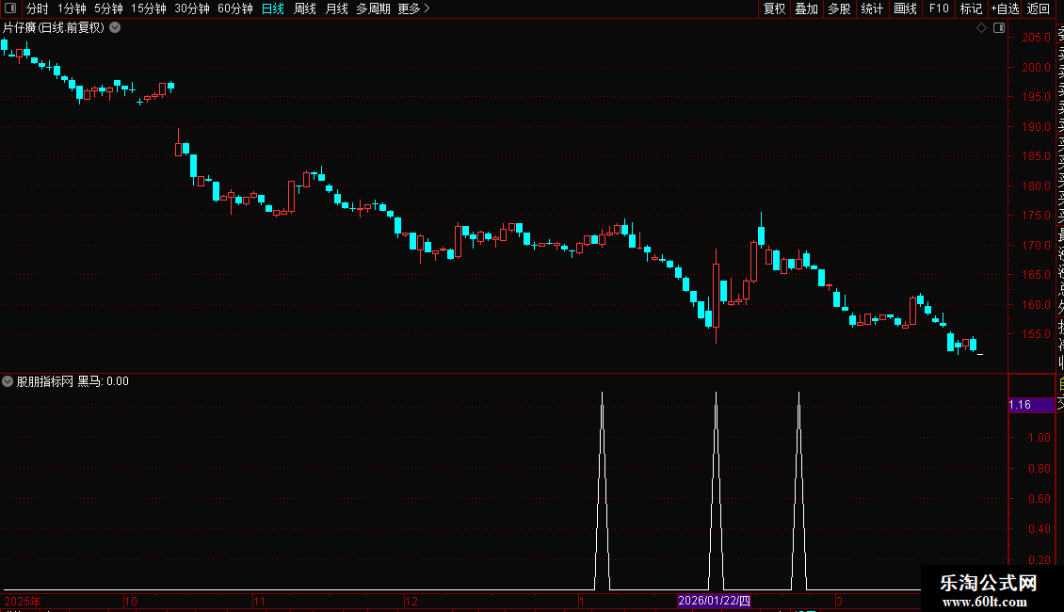Click the 1.16 indicator value label
The width and height of the screenshot is (1064, 612).
(x=1020, y=405)
